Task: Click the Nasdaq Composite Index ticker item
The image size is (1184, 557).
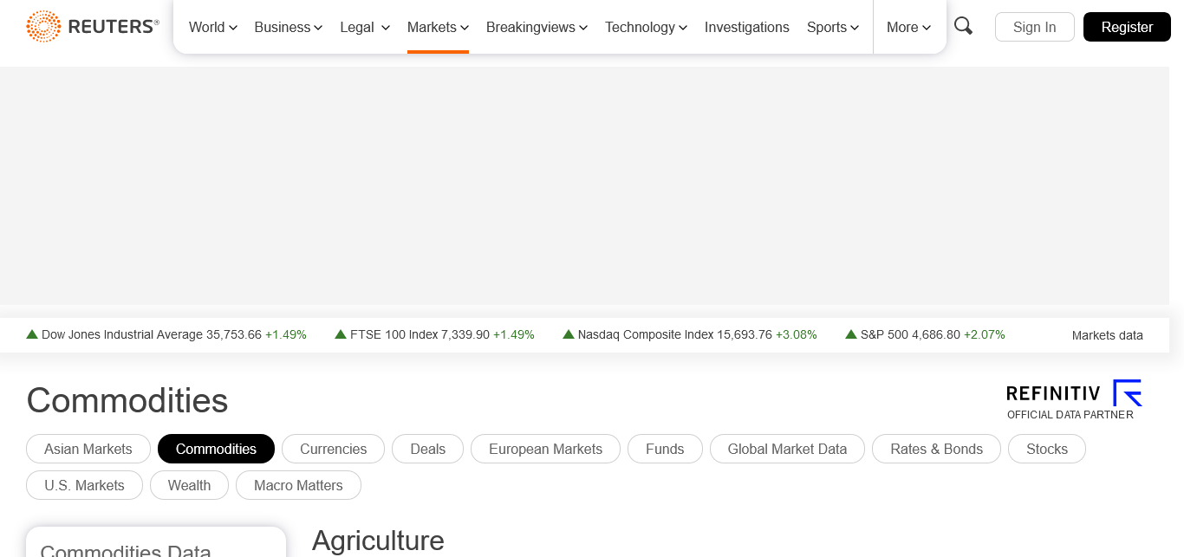Action: pos(690,334)
